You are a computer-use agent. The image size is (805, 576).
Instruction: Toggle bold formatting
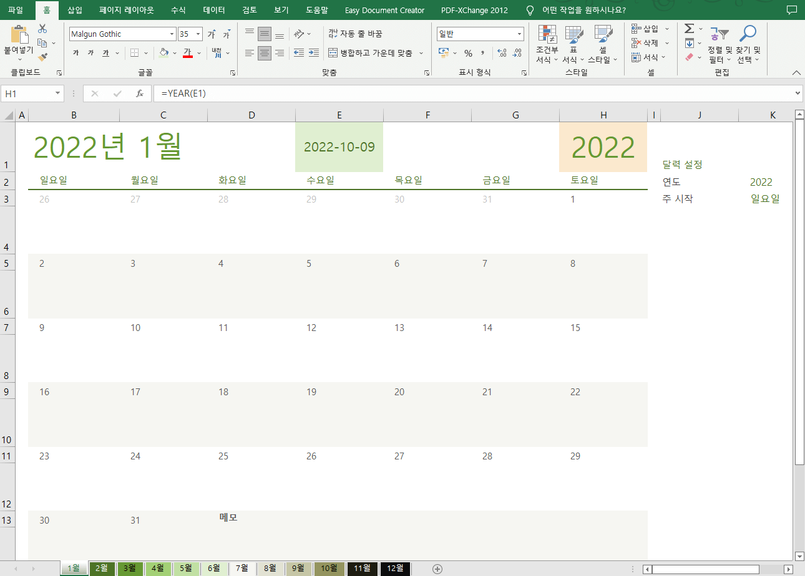76,53
